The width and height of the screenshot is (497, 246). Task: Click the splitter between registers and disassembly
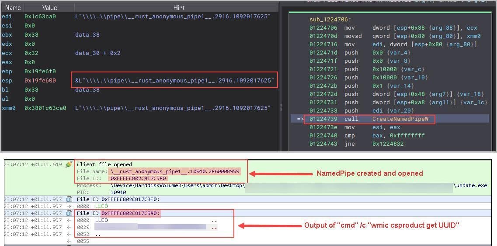pos(280,107)
